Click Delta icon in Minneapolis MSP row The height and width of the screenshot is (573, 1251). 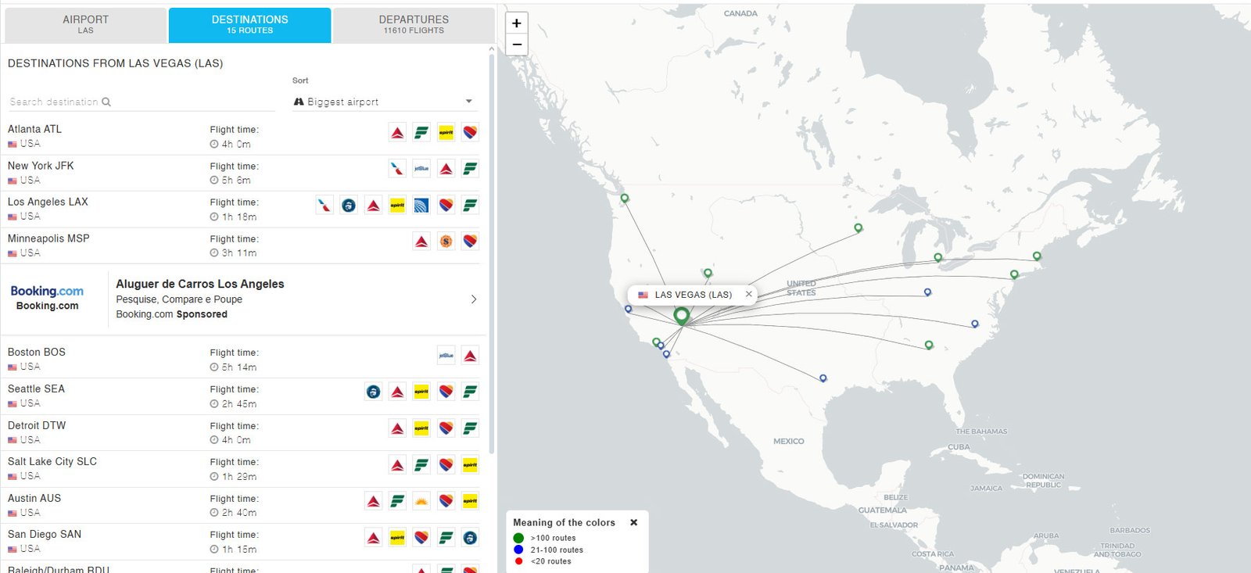click(x=421, y=241)
